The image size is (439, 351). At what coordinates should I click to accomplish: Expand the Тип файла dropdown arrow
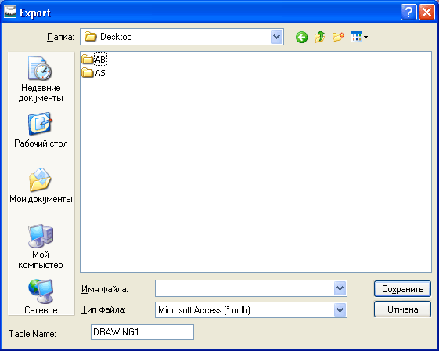(x=340, y=309)
